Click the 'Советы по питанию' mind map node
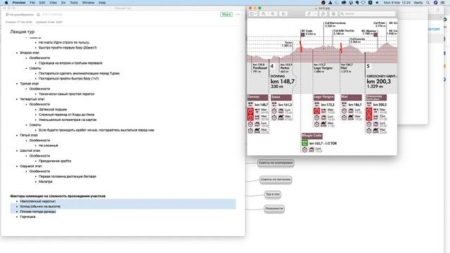The width and height of the screenshot is (450, 253). [276, 180]
